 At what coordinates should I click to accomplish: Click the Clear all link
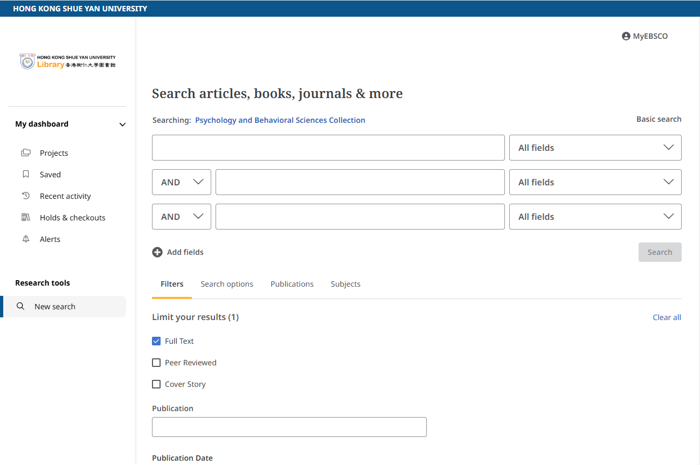pyautogui.click(x=667, y=317)
